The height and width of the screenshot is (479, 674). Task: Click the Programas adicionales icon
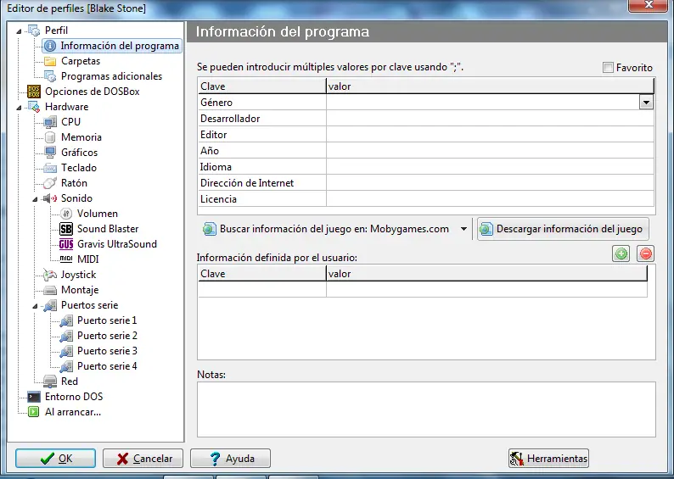50,76
